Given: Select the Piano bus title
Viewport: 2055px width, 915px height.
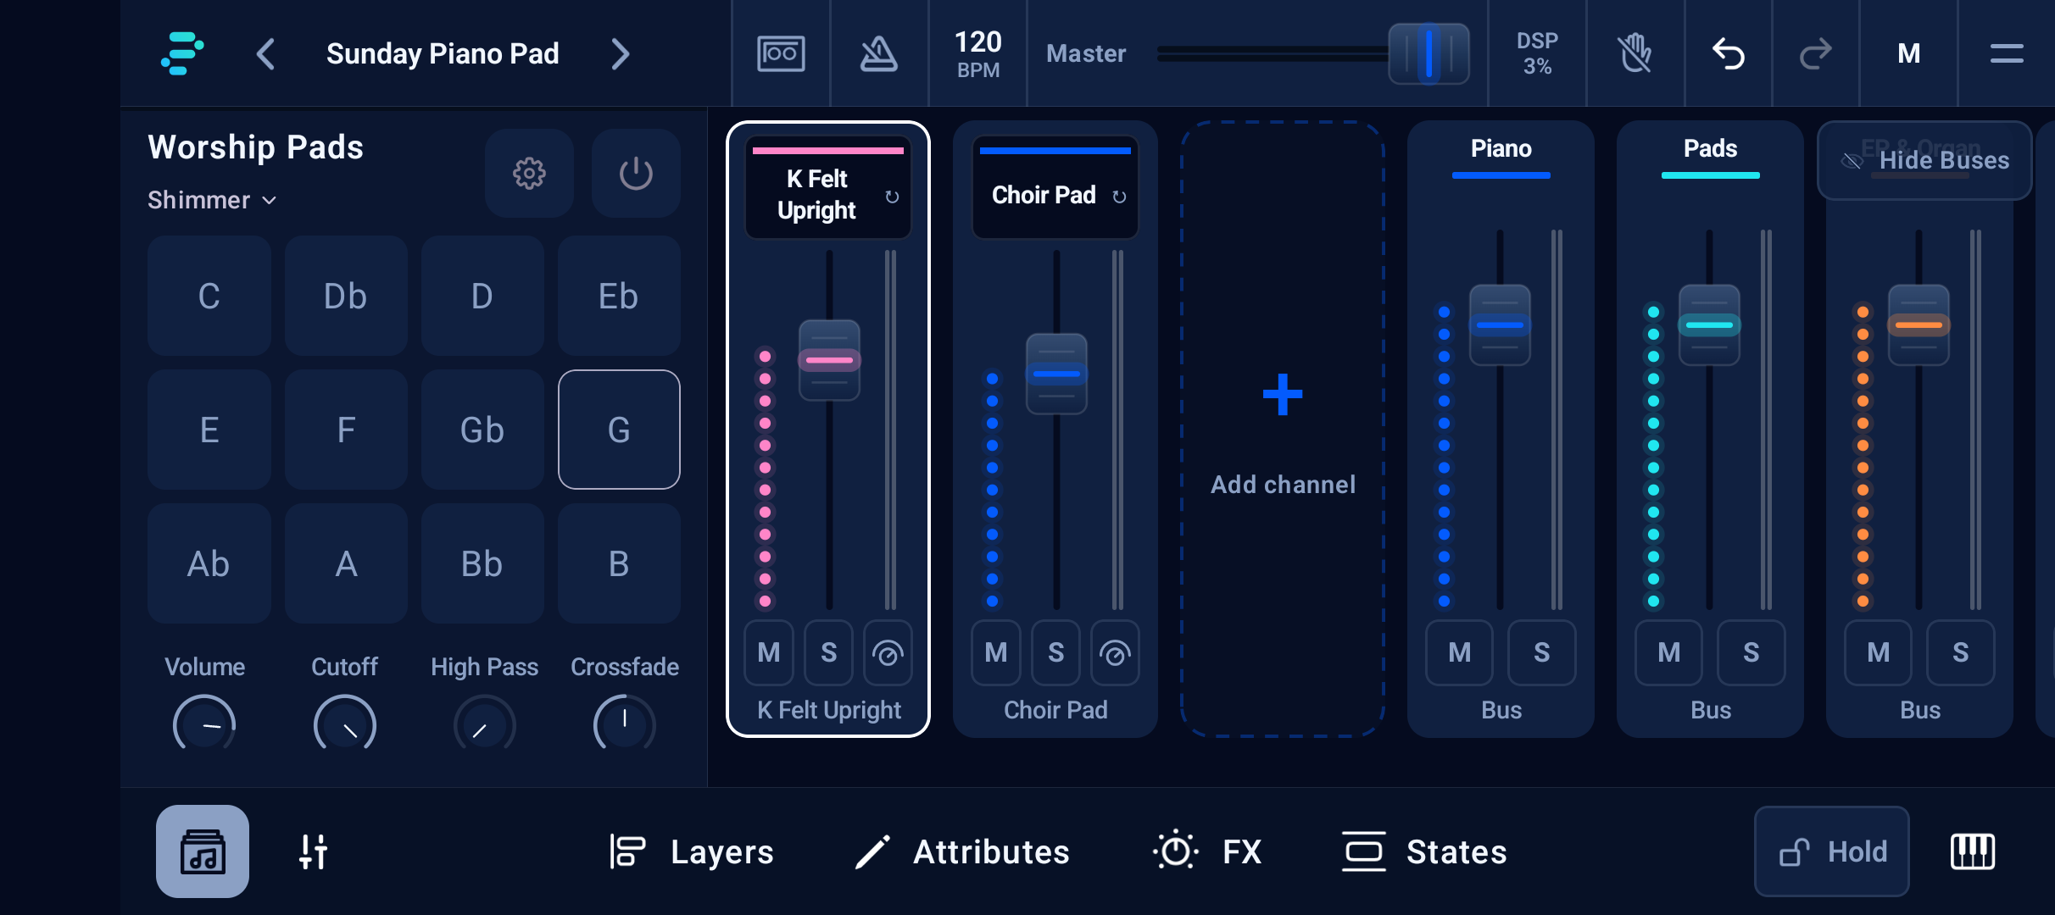Looking at the screenshot, I should (x=1501, y=149).
